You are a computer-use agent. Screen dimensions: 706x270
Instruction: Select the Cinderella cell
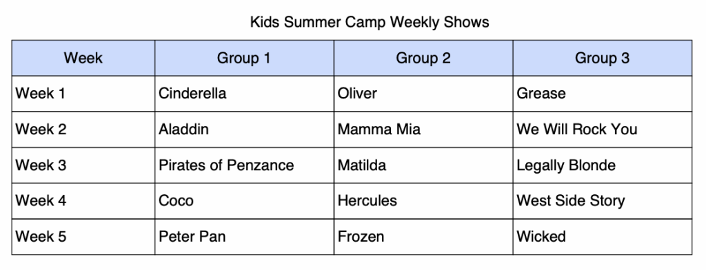click(245, 94)
